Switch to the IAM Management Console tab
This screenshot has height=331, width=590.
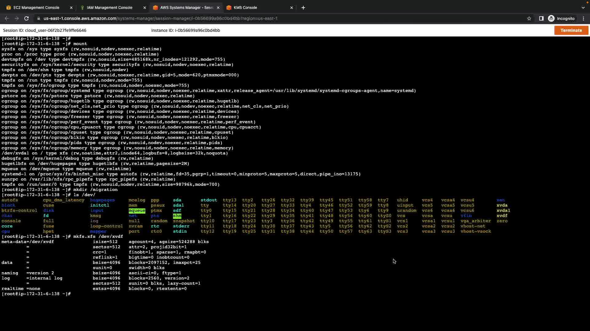click(109, 8)
